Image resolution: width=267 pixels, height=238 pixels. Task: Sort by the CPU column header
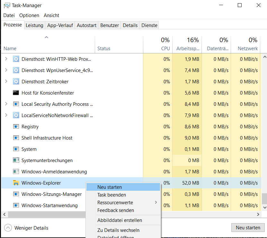click(x=158, y=44)
